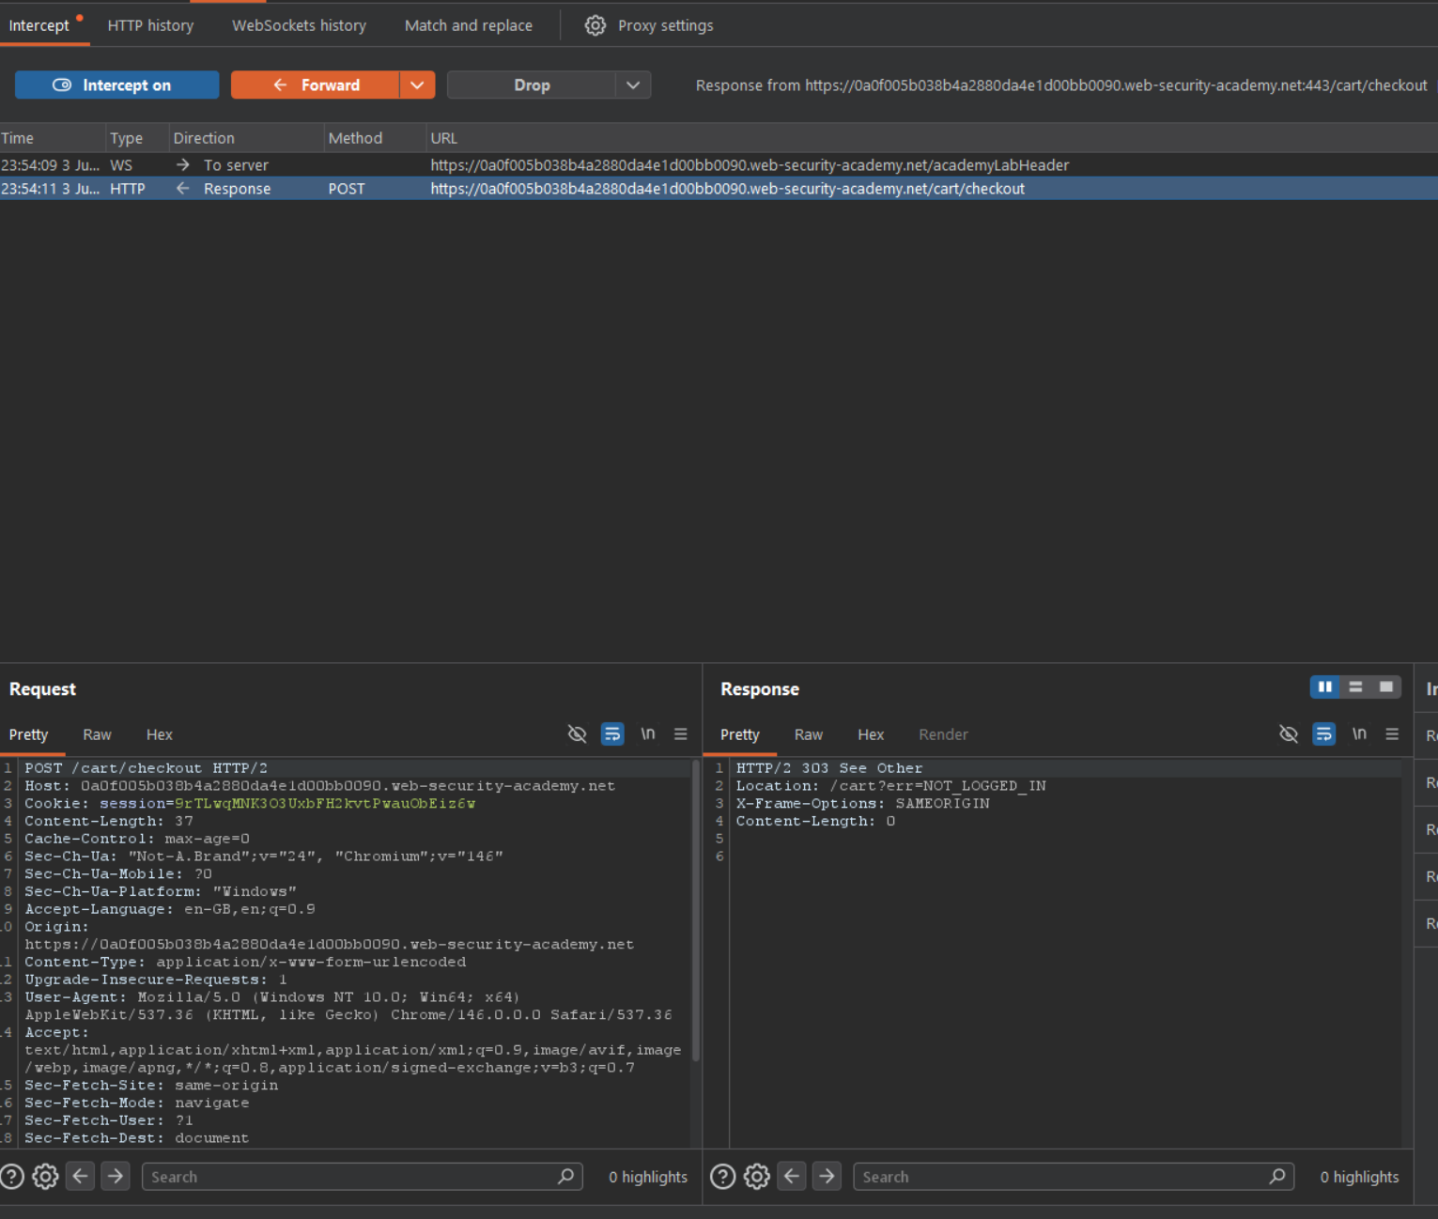Open the Raw tab in Response

tap(808, 734)
